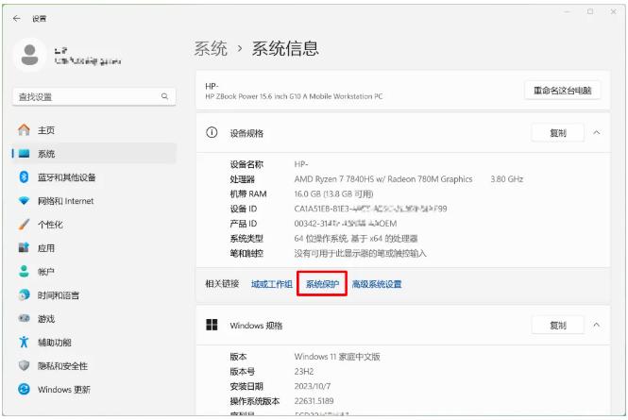Click 重命名这台电脑 button
The height and width of the screenshot is (420, 628).
(x=562, y=91)
